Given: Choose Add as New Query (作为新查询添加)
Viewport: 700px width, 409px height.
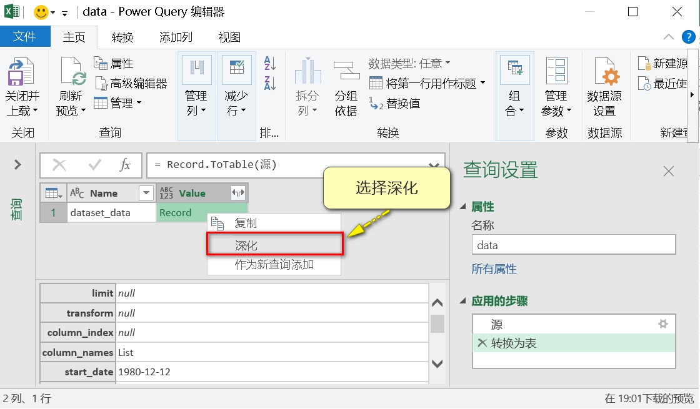Looking at the screenshot, I should click(x=274, y=265).
